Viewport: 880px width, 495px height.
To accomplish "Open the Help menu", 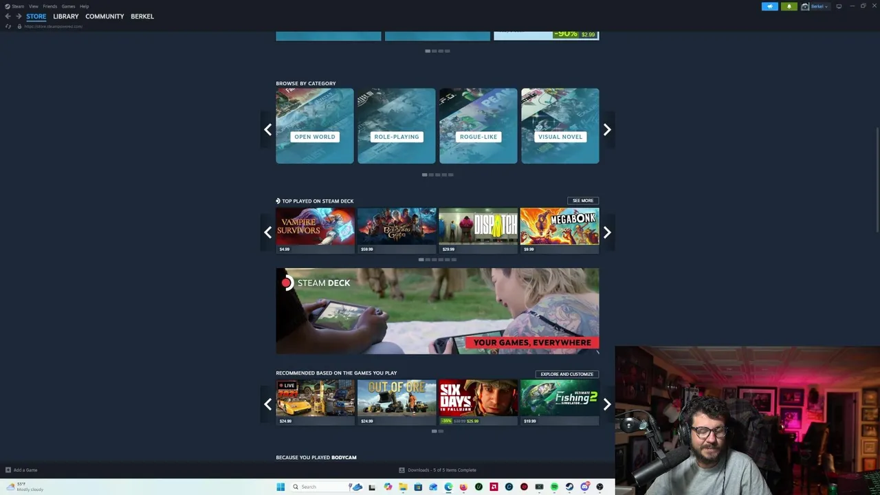I will point(84,6).
